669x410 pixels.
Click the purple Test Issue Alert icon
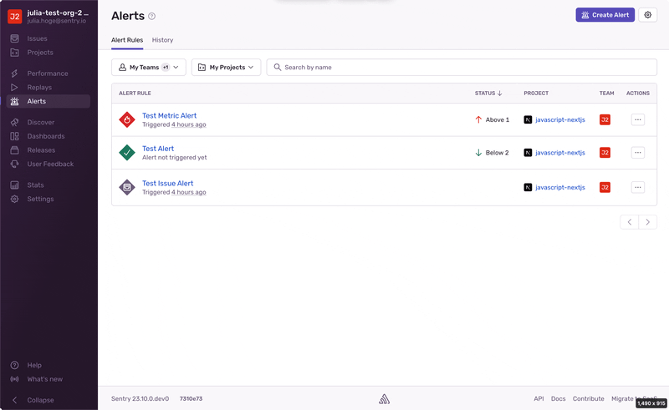[127, 188]
